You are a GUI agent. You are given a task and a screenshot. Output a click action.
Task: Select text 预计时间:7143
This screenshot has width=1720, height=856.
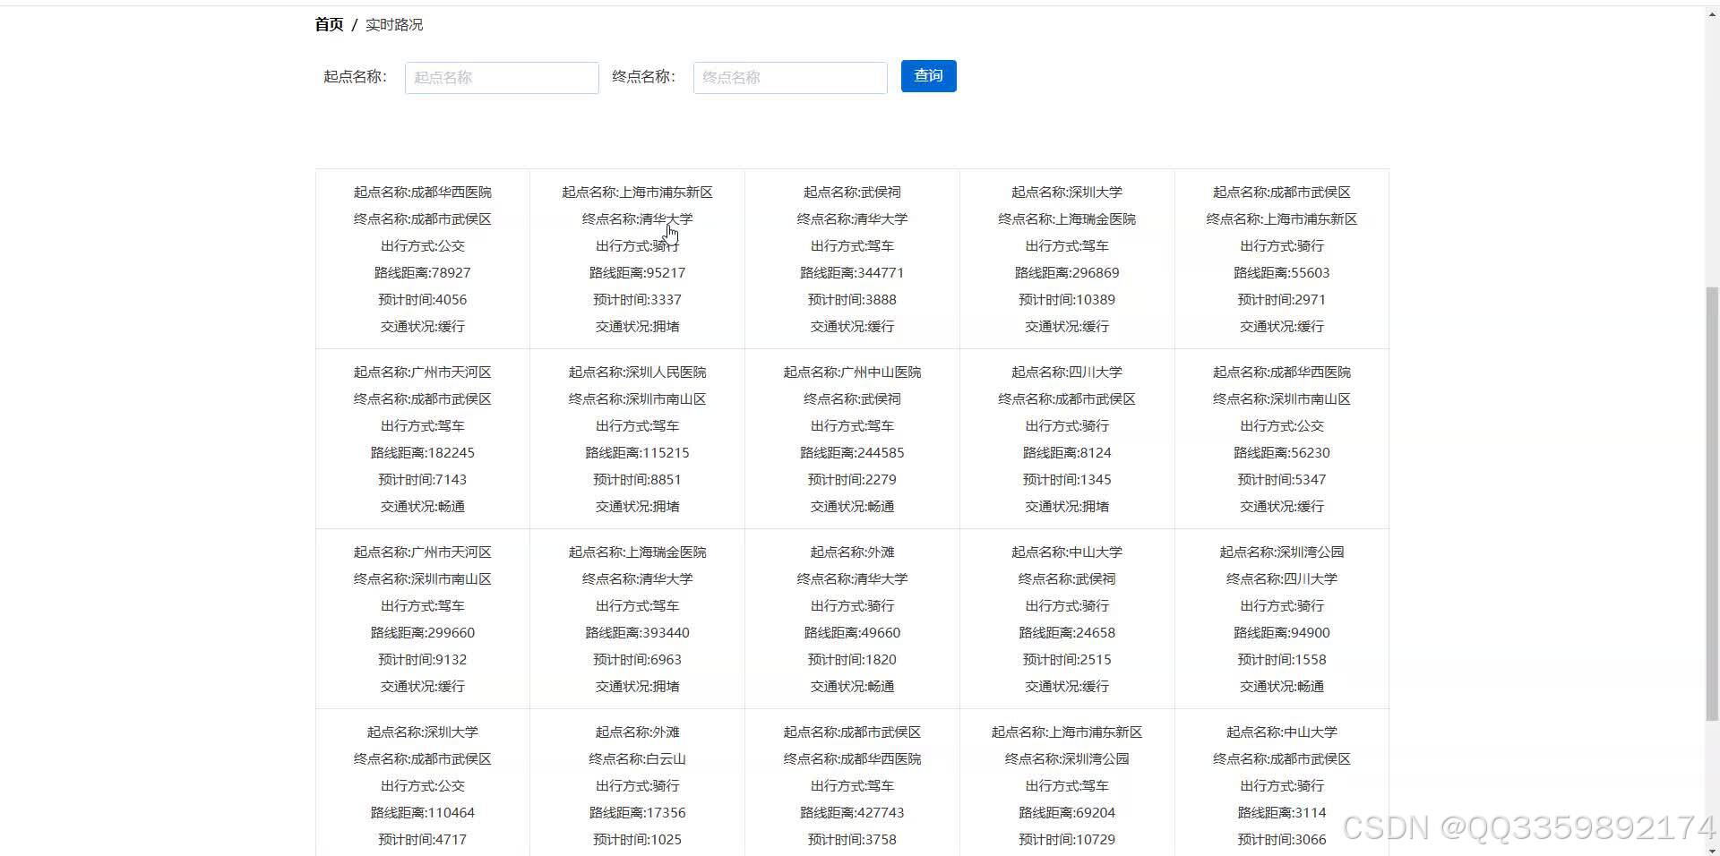(423, 480)
